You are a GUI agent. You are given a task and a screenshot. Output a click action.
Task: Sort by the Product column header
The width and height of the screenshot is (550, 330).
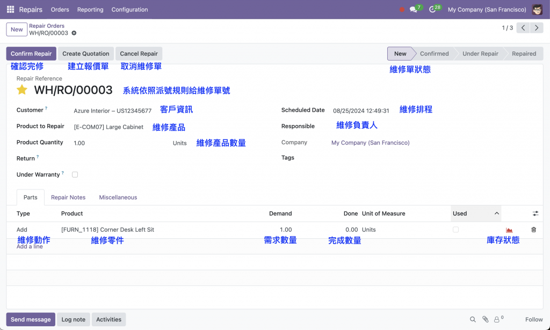[x=72, y=214]
